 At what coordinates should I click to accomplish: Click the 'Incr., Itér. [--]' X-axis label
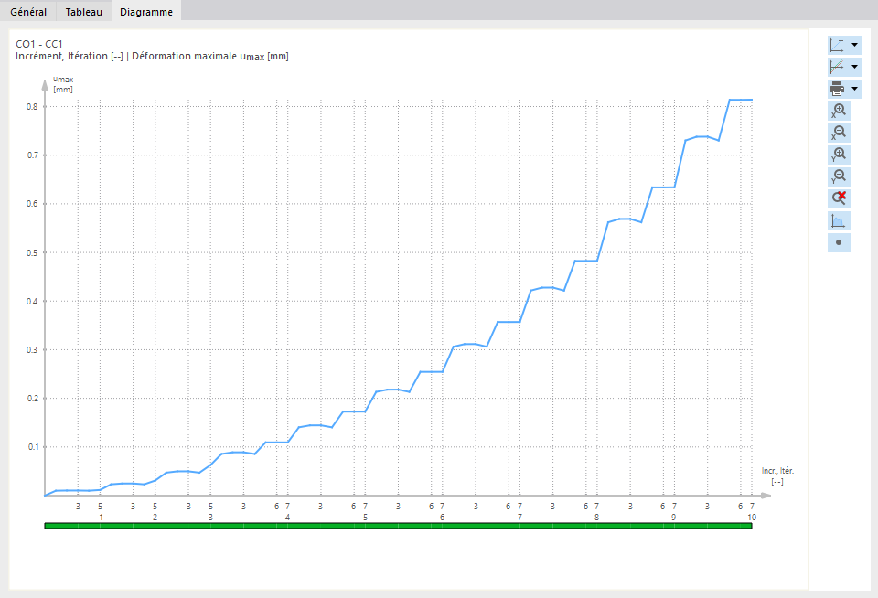(x=777, y=476)
